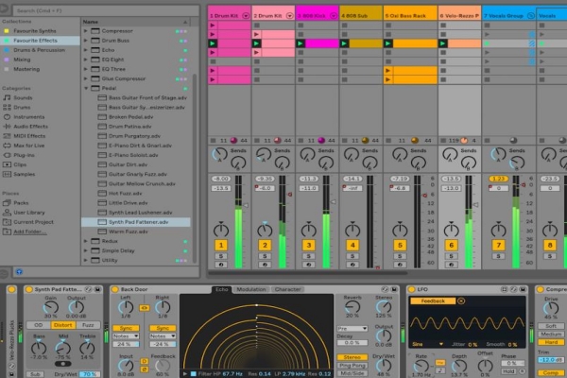Click the Back Door device hot-swap icon
The height and width of the screenshot is (378, 567).
pyautogui.click(x=385, y=289)
